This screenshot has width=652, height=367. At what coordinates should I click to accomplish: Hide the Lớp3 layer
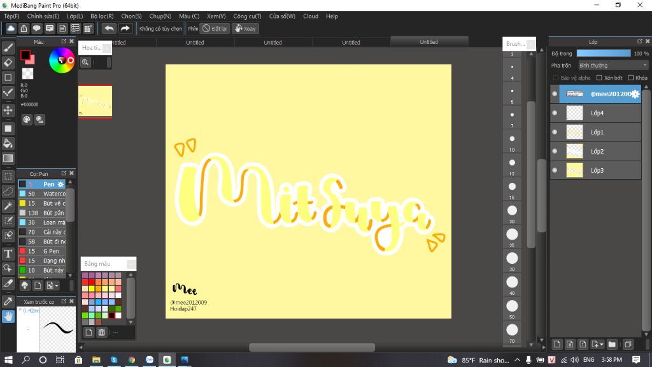point(555,171)
